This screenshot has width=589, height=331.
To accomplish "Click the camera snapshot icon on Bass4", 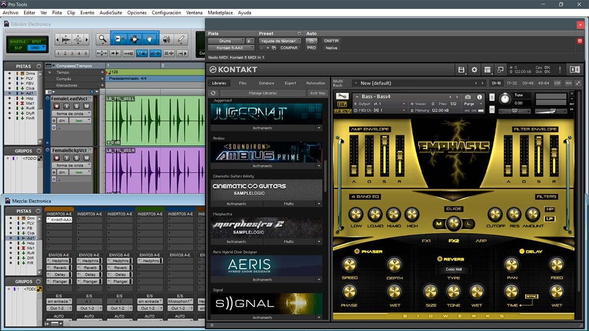I will point(468,97).
